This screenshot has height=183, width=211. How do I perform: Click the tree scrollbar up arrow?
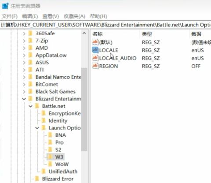tap(84, 34)
